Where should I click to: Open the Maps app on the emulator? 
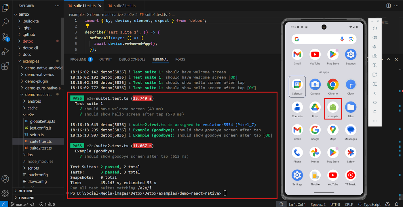pos(333,132)
